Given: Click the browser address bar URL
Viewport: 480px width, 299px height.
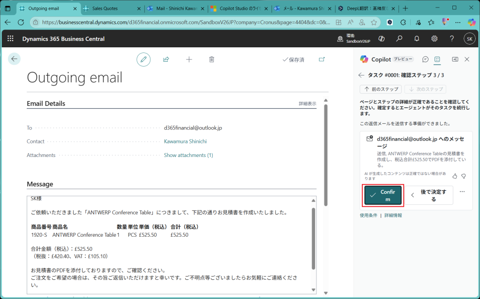Looking at the screenshot, I should 186,22.
